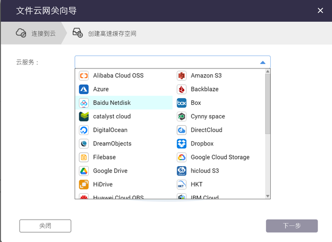Screen dimensions: 332x242
Task: Select HiDrive from the list
Action: (124, 184)
